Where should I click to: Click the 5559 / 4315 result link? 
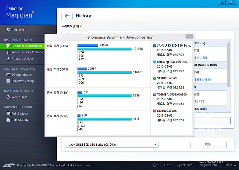pyautogui.click(x=202, y=80)
